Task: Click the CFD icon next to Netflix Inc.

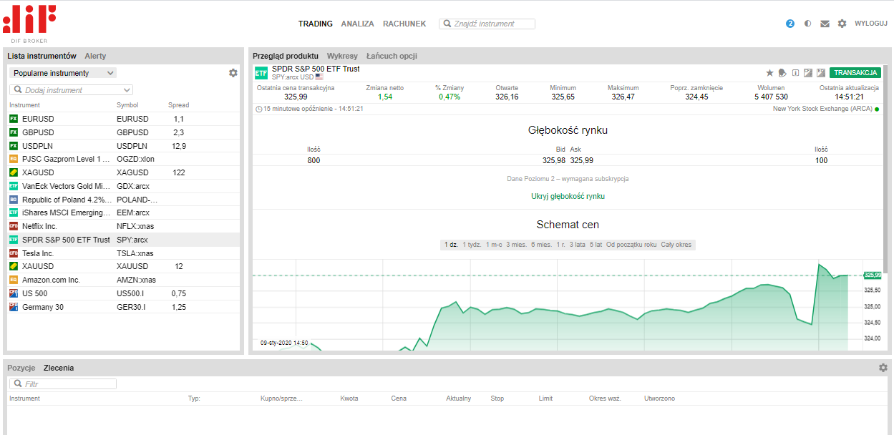Action: [x=14, y=226]
